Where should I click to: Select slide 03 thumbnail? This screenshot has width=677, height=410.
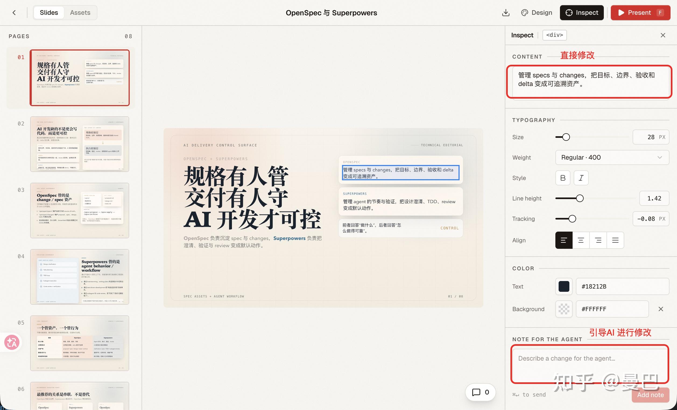click(x=80, y=210)
